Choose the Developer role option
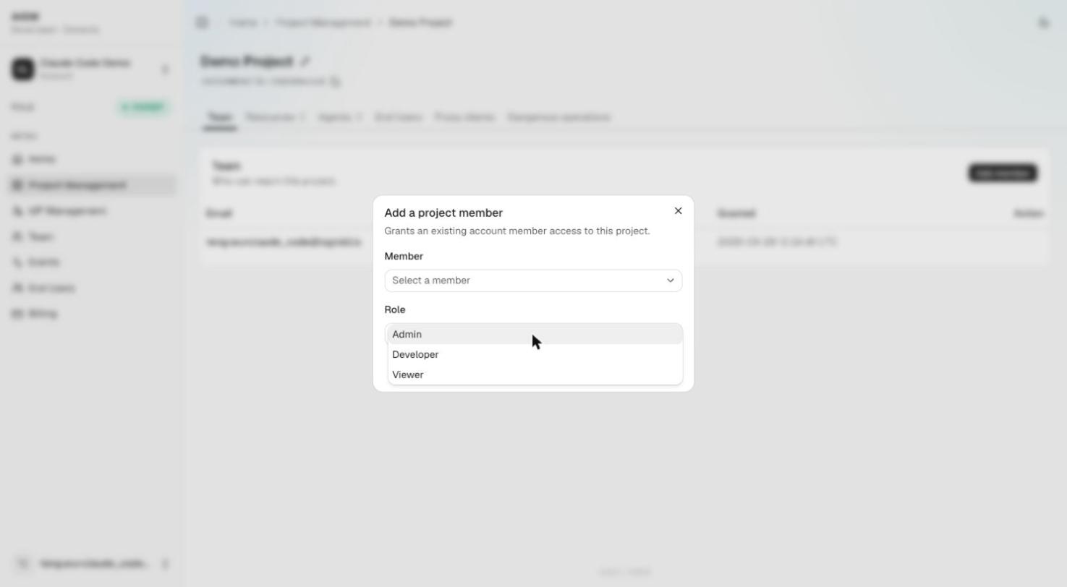1067x587 pixels. [535, 354]
